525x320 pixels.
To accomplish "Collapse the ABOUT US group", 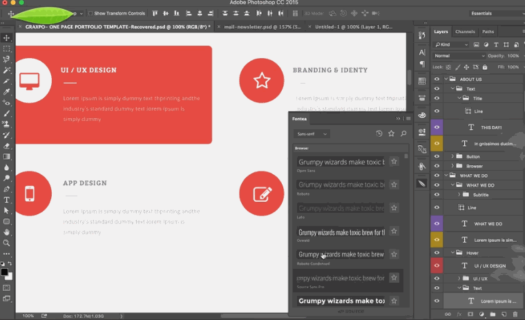I will 446,79.
